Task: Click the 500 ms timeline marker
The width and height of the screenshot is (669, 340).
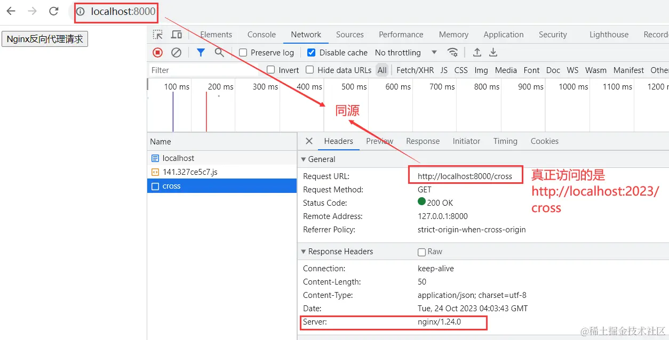Action: [x=354, y=86]
